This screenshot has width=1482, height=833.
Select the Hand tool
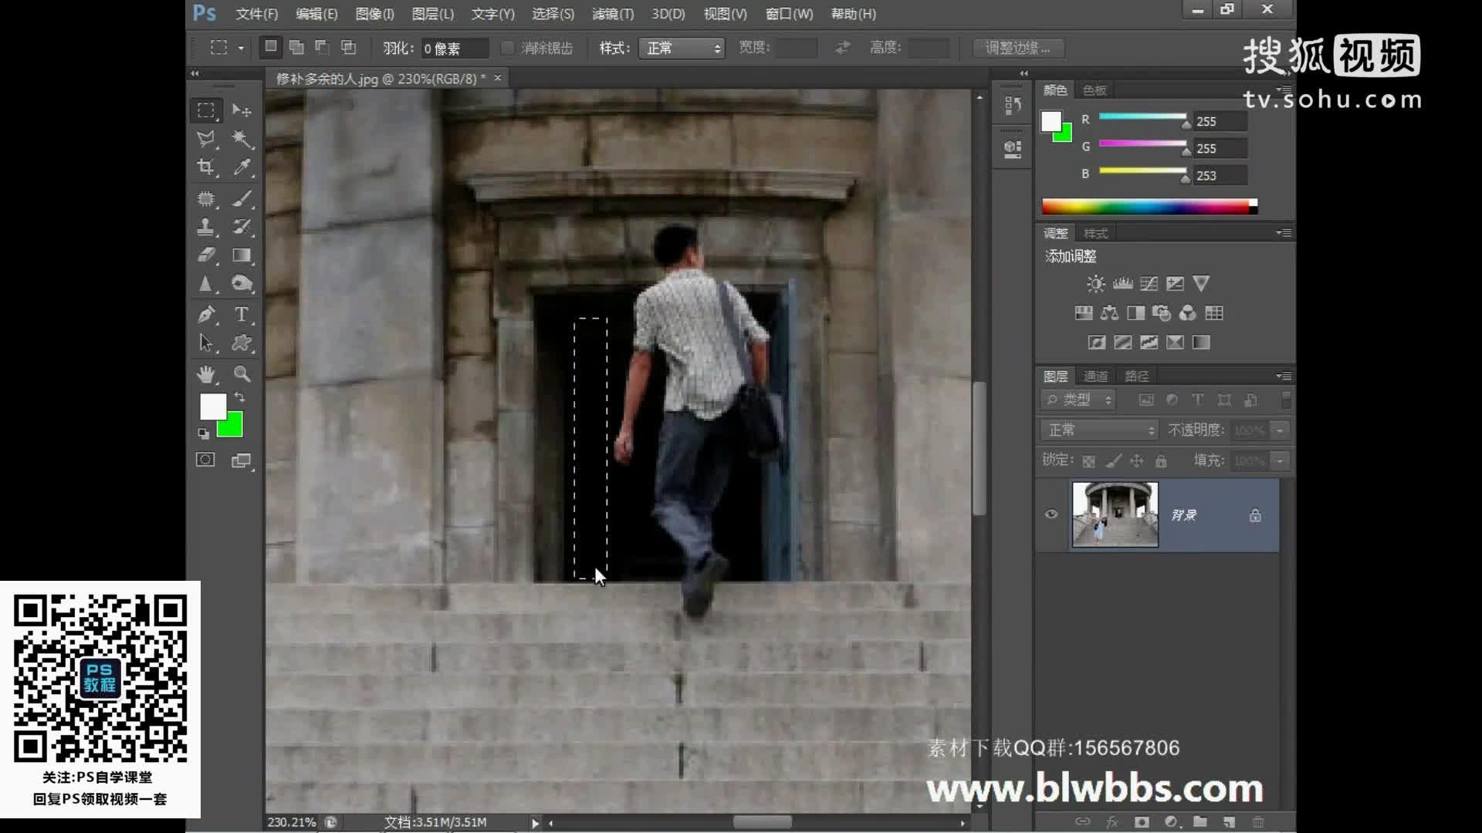[x=205, y=374]
